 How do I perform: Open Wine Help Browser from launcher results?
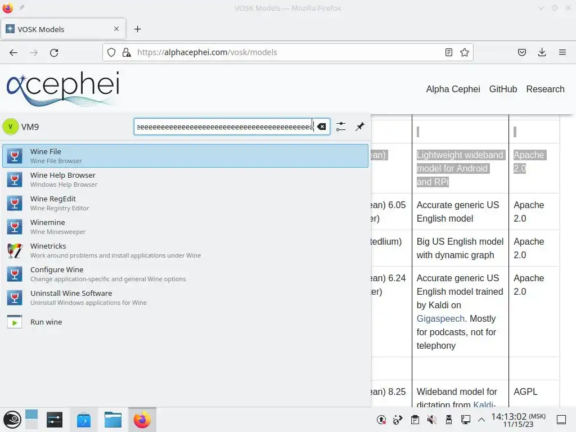[x=185, y=179]
